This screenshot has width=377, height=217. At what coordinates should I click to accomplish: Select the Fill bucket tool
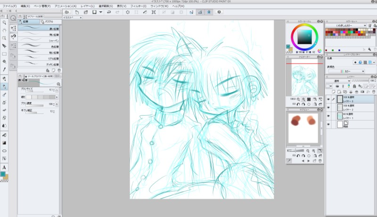pyautogui.click(x=4, y=135)
